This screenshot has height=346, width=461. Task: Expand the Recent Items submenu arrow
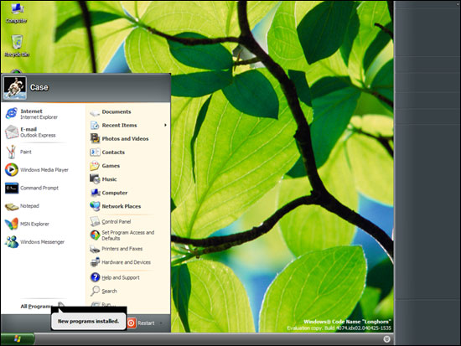tap(165, 125)
